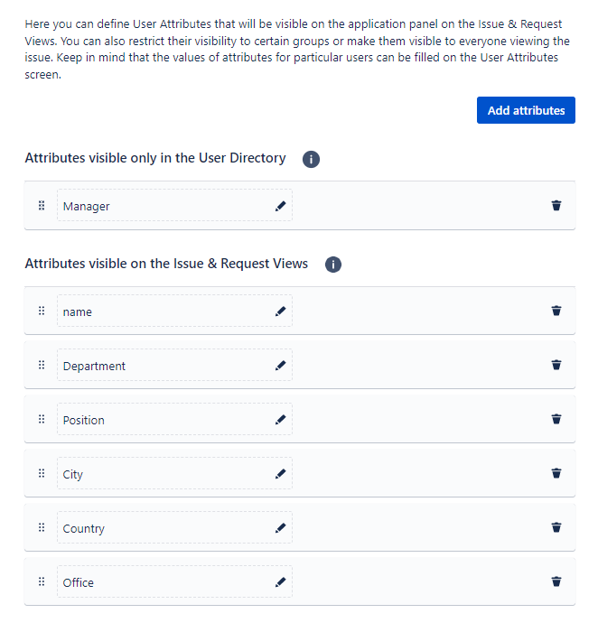The height and width of the screenshot is (632, 598).
Task: Edit the Manager attribute name
Action: [280, 206]
